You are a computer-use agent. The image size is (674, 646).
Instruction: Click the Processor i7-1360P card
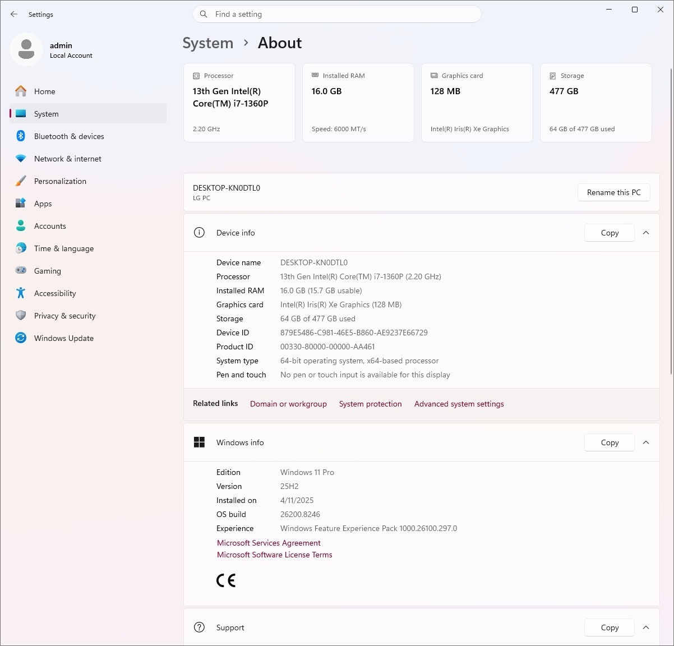click(239, 103)
